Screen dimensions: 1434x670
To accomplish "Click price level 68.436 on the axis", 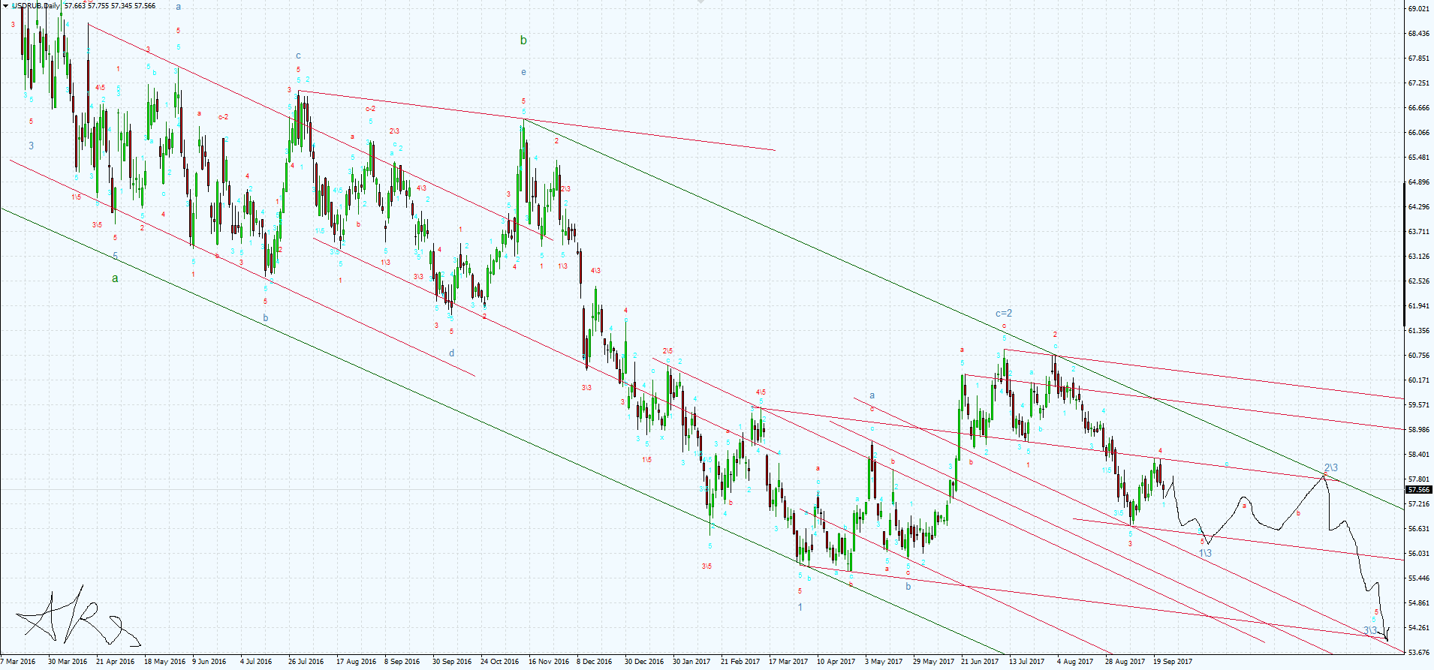I will (1418, 34).
